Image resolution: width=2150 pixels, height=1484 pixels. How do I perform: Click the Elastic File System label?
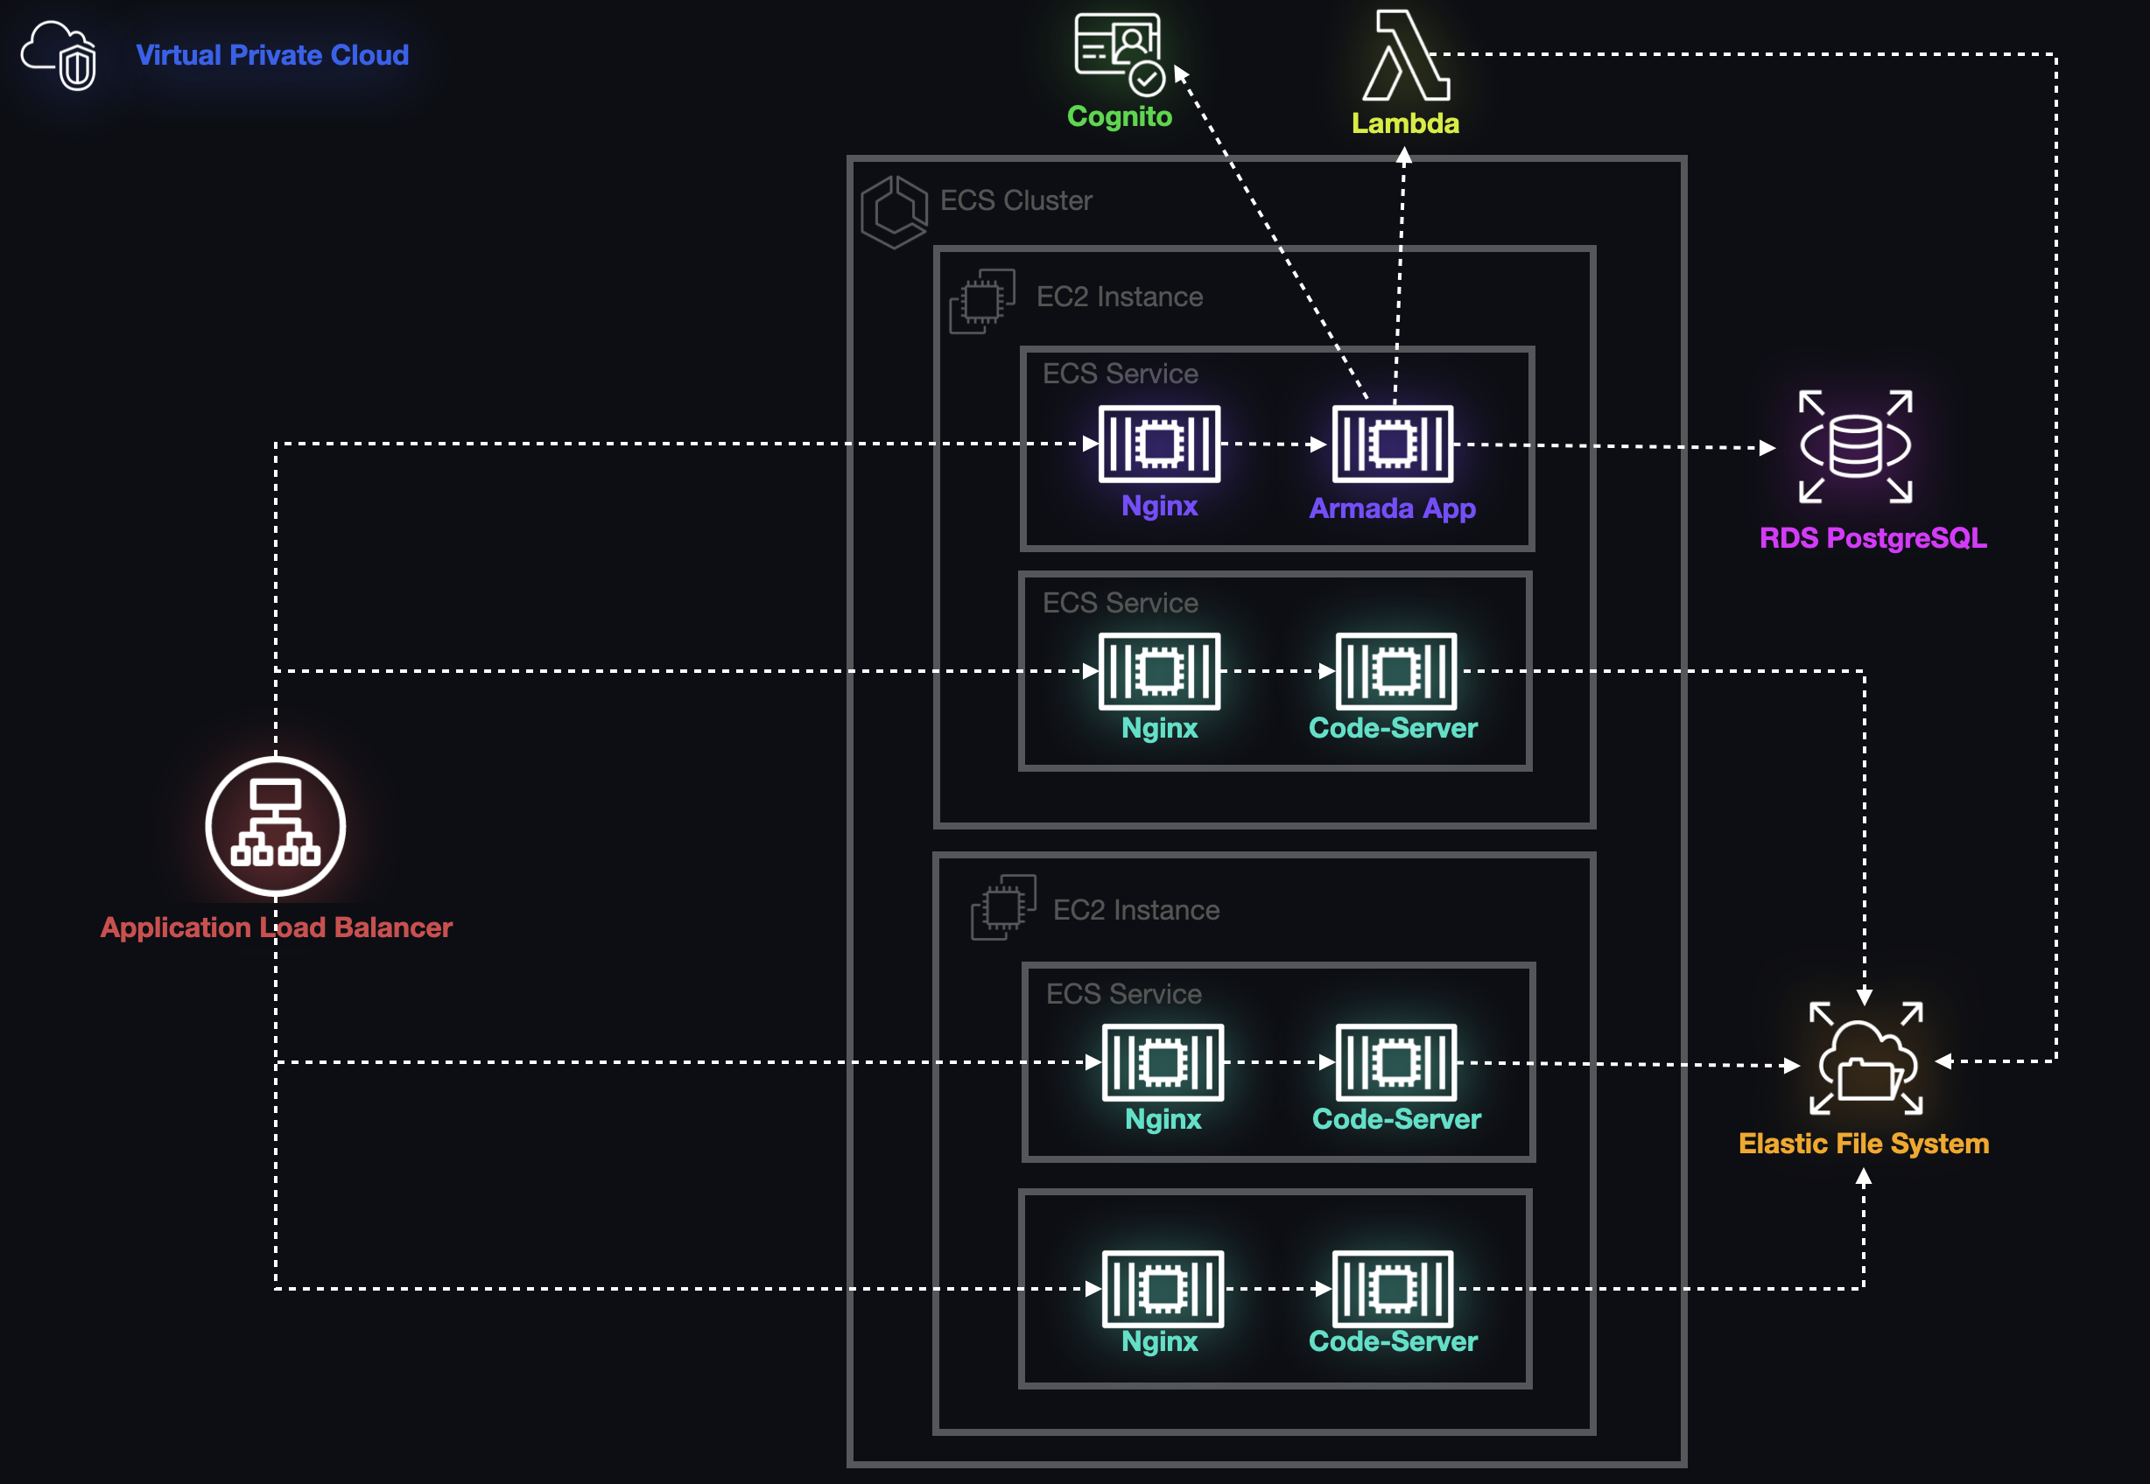click(1865, 1143)
